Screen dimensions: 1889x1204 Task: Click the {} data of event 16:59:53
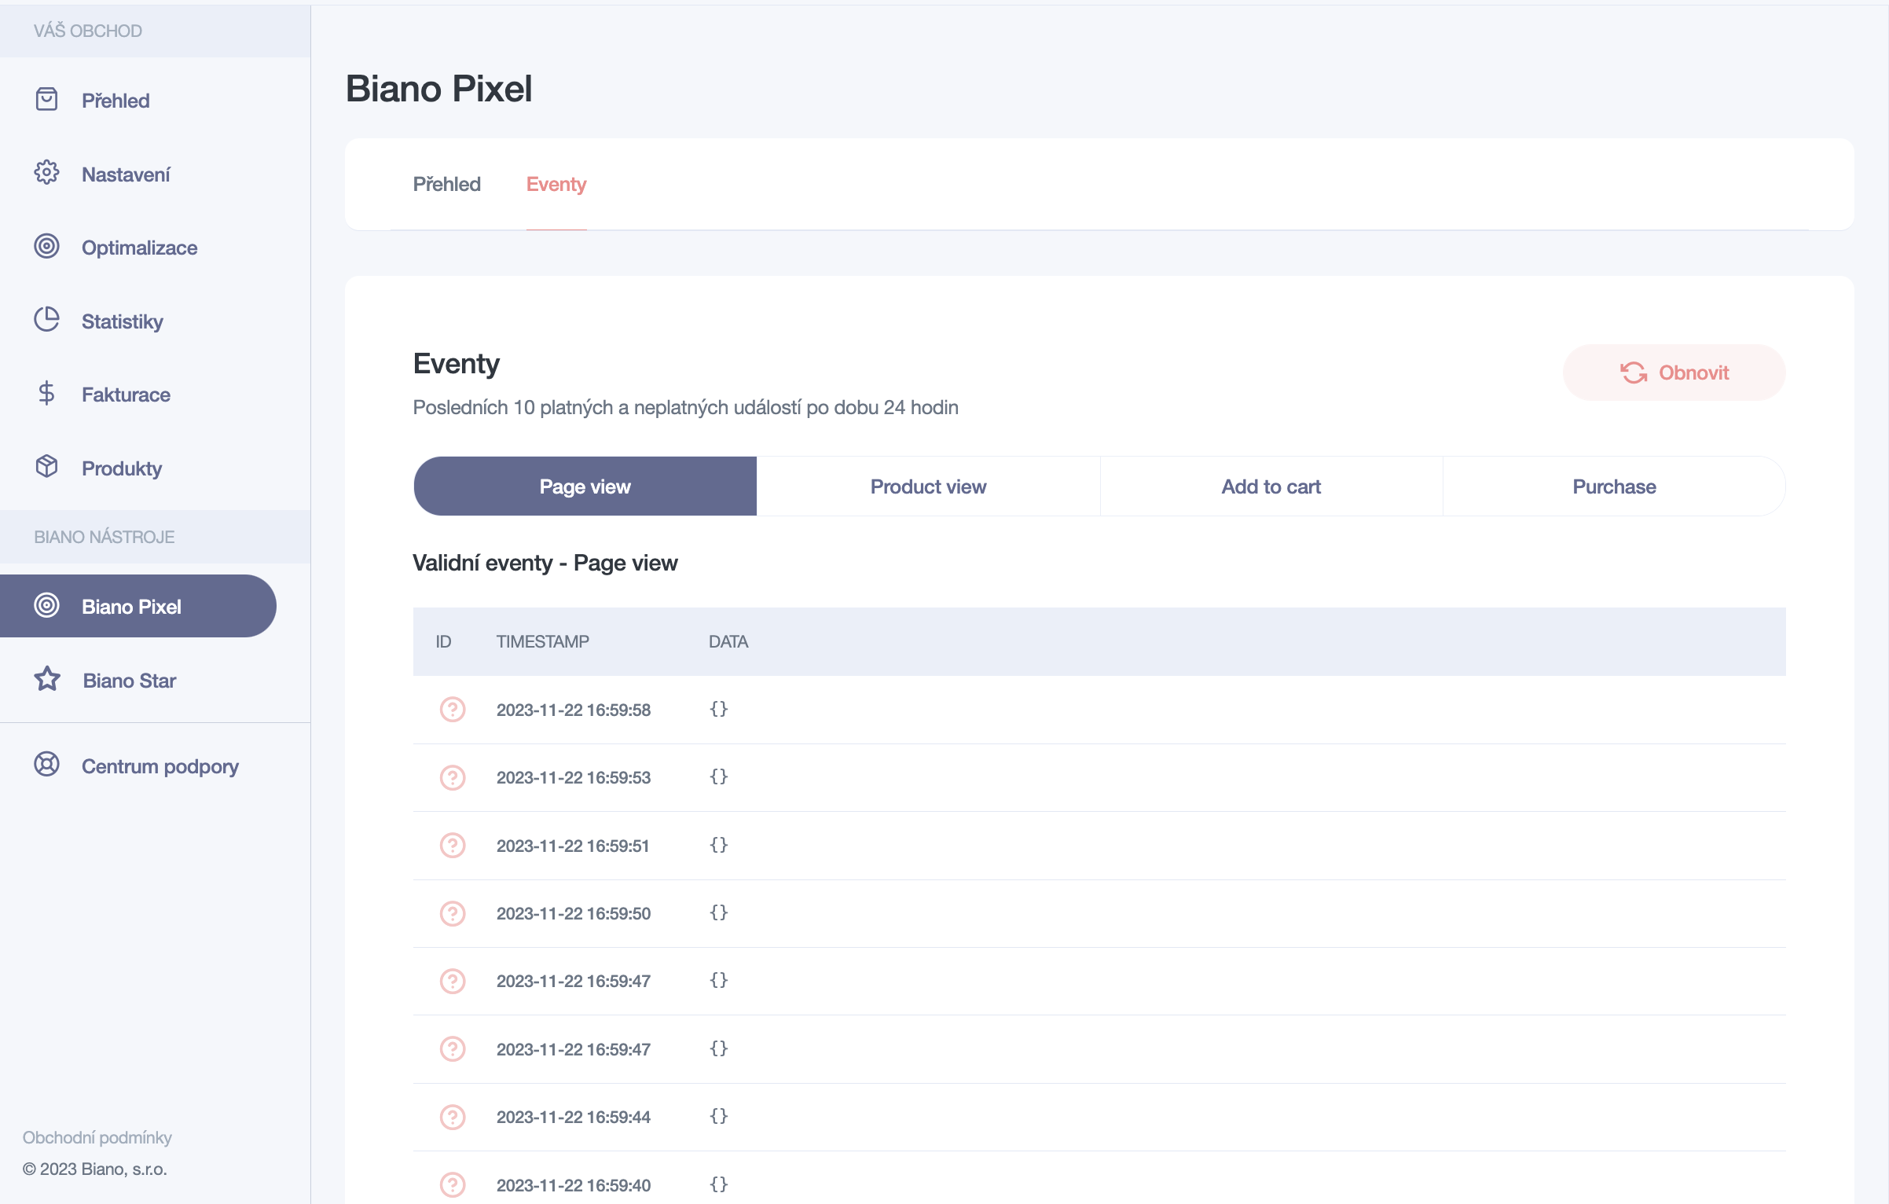pos(718,776)
